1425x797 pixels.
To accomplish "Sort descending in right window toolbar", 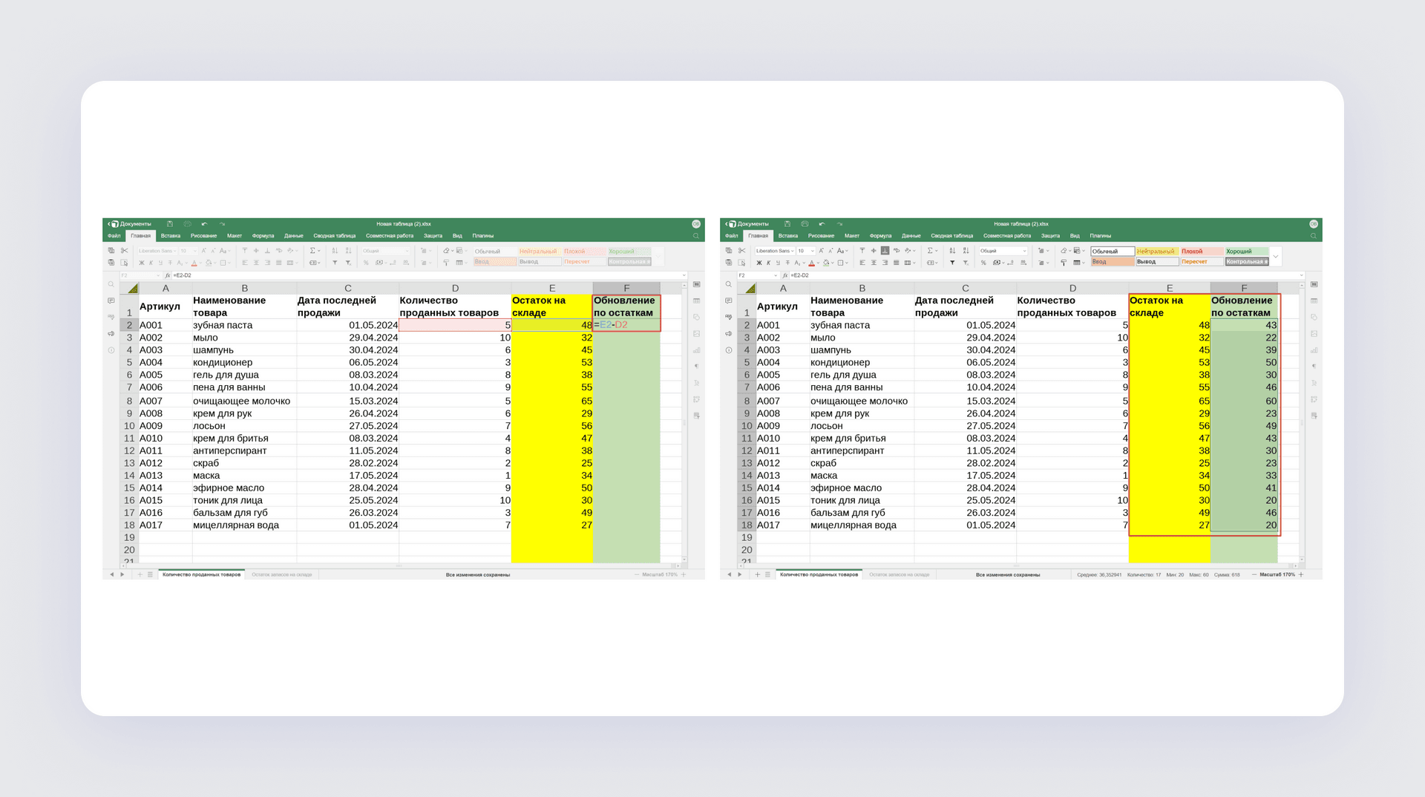I will coord(966,251).
